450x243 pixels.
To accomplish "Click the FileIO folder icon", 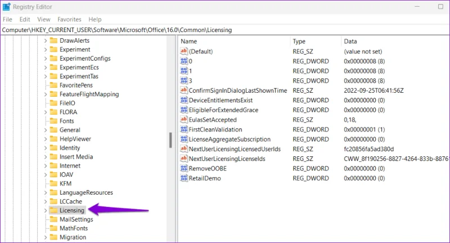I will tap(53, 103).
